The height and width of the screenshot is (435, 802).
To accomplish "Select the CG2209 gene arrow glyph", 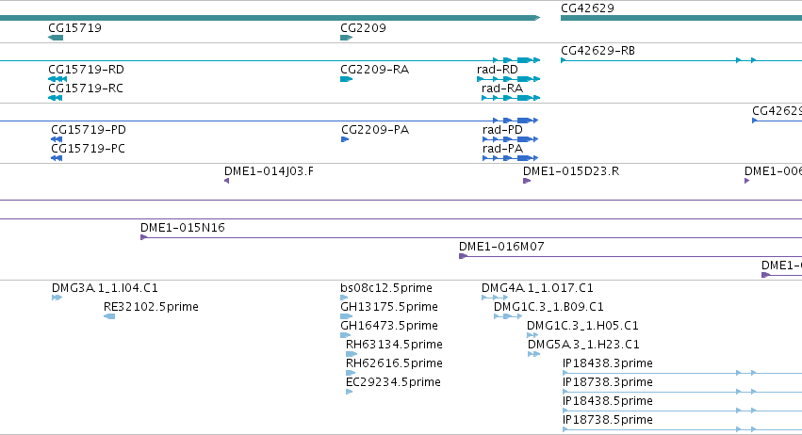I will pyautogui.click(x=346, y=38).
